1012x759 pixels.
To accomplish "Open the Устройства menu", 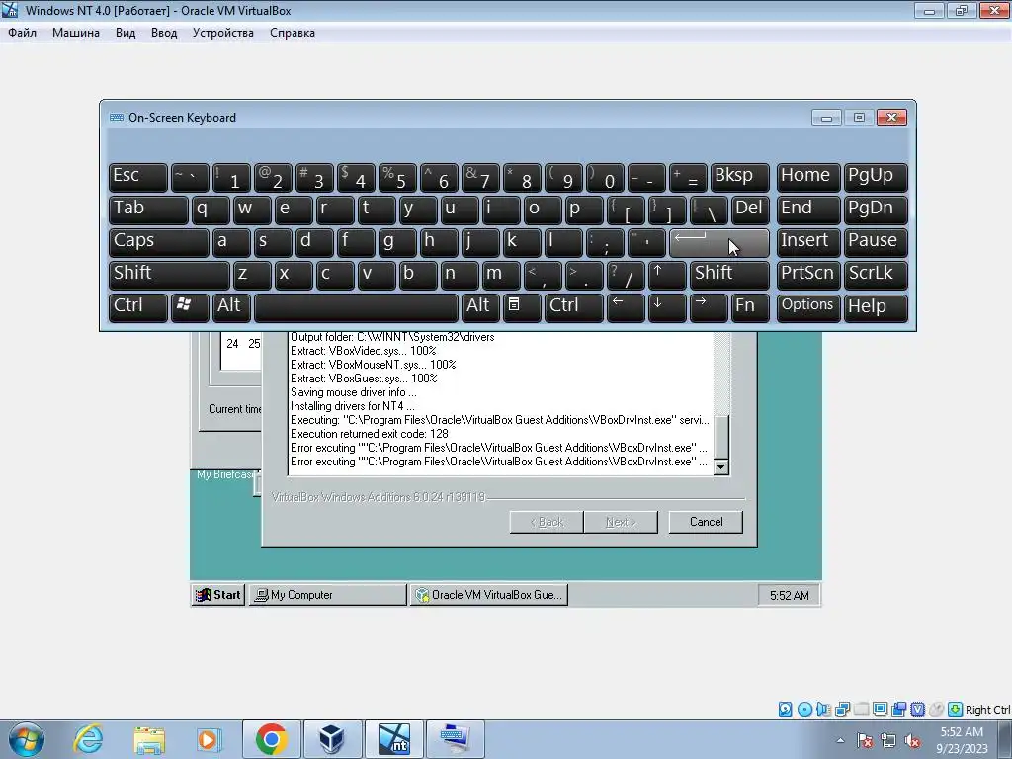I will [222, 33].
